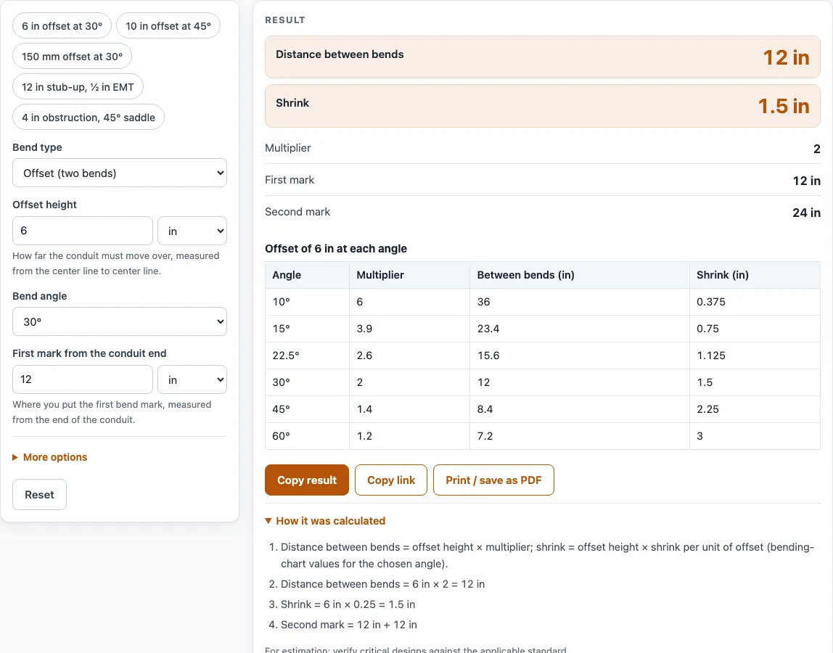Open the Bend angle dropdown

point(120,321)
